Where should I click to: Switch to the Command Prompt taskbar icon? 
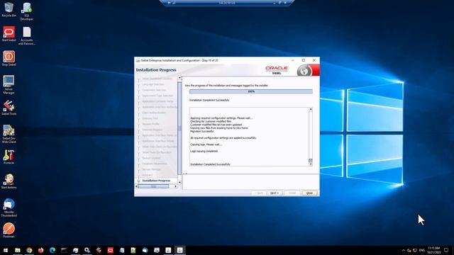(x=64, y=250)
